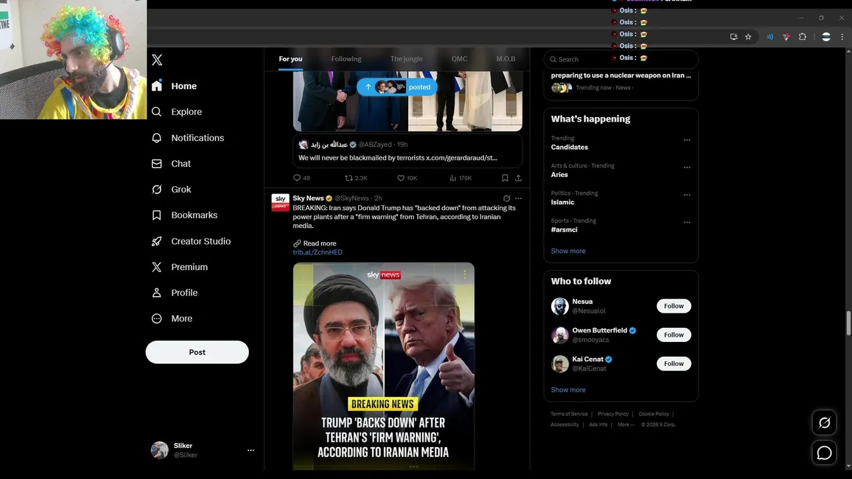
Task: Click the Search input field
Action: [621, 59]
